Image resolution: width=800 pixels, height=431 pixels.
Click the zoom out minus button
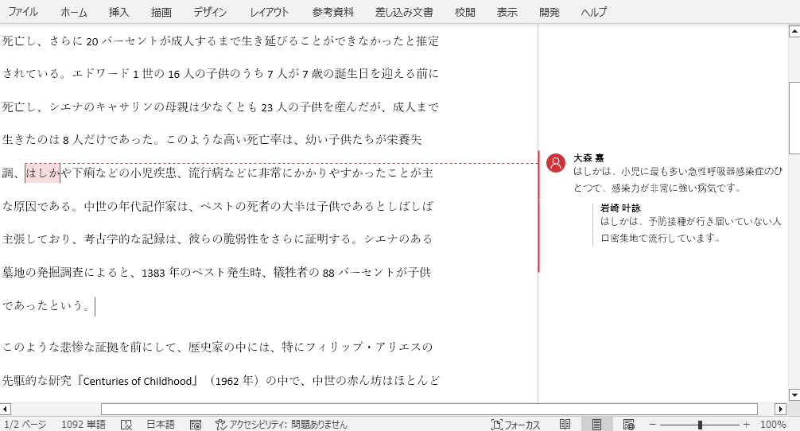(x=653, y=425)
